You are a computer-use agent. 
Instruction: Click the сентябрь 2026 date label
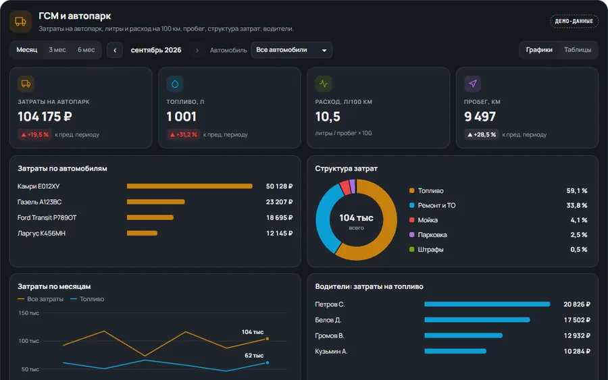(156, 50)
